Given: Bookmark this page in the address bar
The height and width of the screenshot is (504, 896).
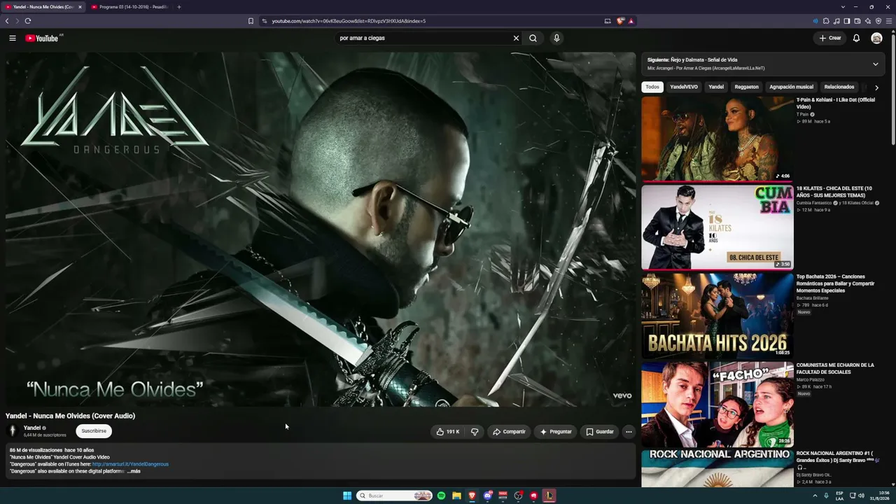Looking at the screenshot, I should point(251,21).
